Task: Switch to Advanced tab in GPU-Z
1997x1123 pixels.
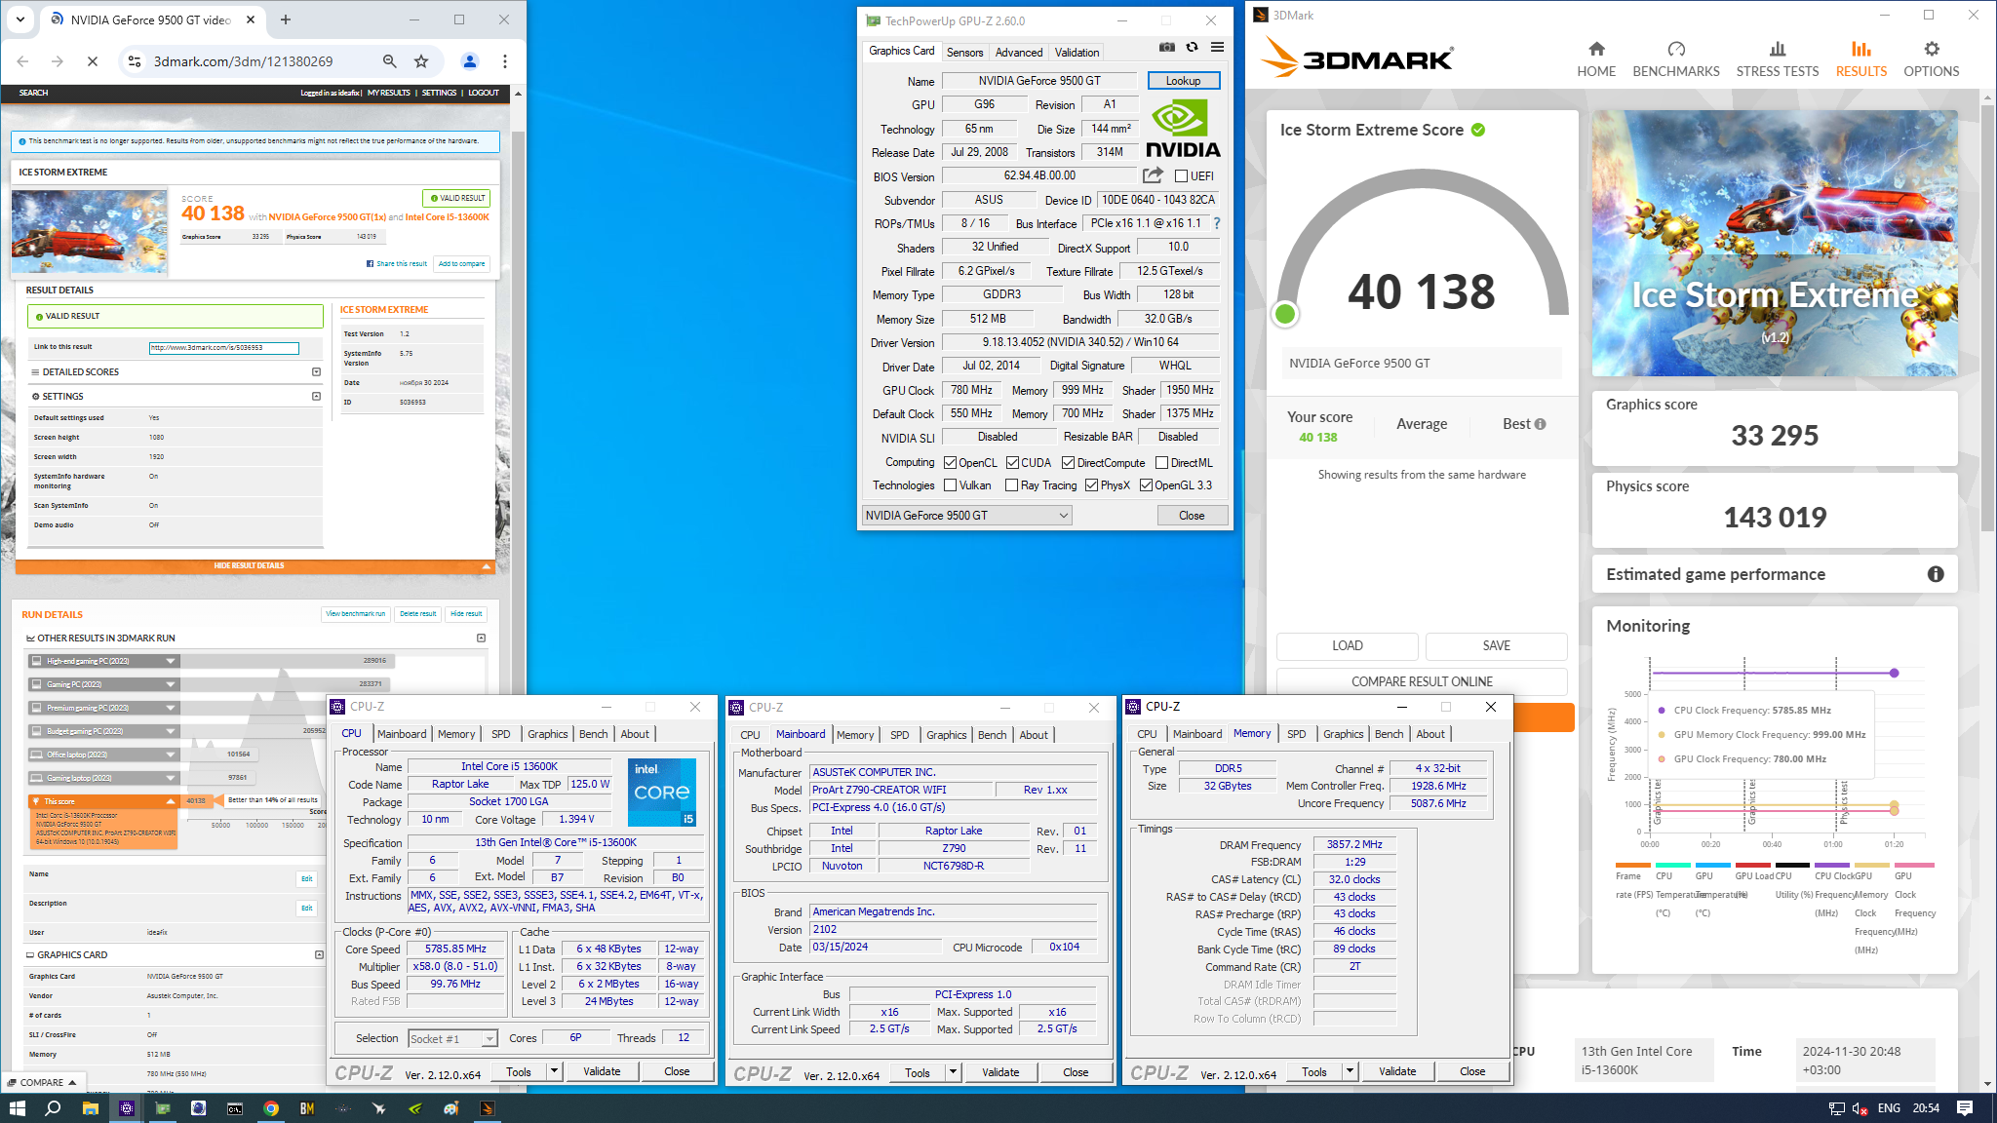Action: 1019,53
